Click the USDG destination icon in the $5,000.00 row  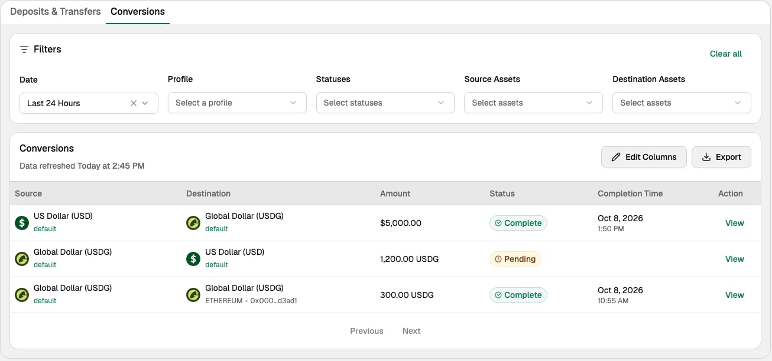click(x=193, y=223)
